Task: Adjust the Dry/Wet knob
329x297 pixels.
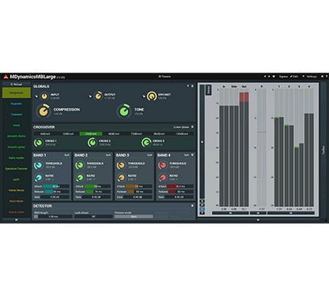Action: coord(152,96)
